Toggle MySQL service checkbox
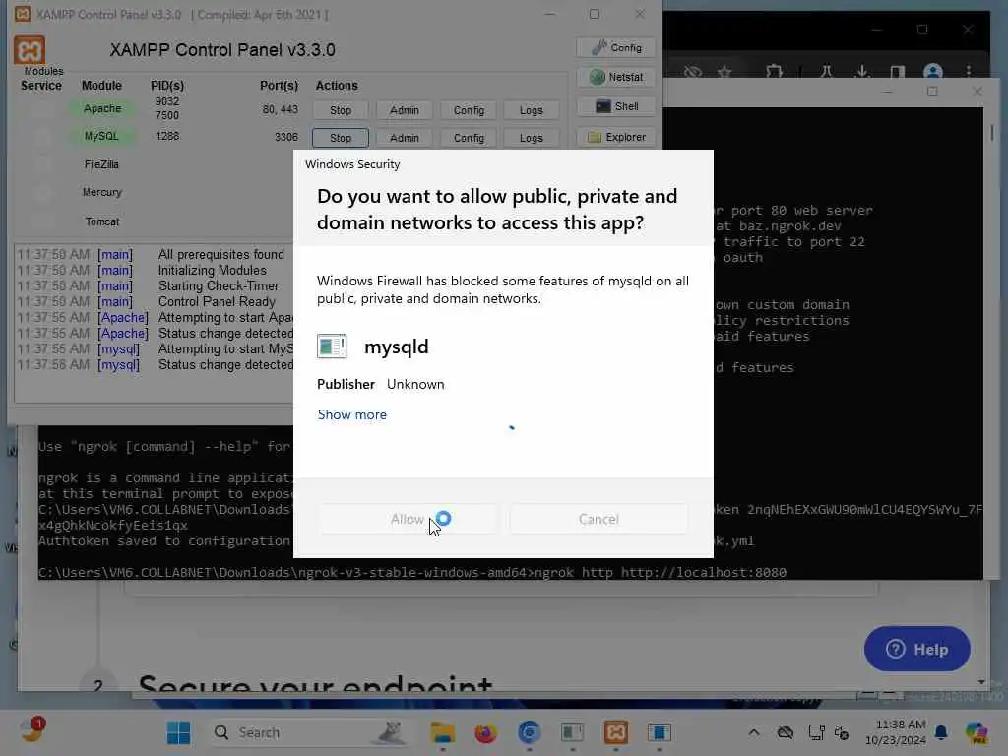This screenshot has width=1008, height=756. (x=41, y=136)
